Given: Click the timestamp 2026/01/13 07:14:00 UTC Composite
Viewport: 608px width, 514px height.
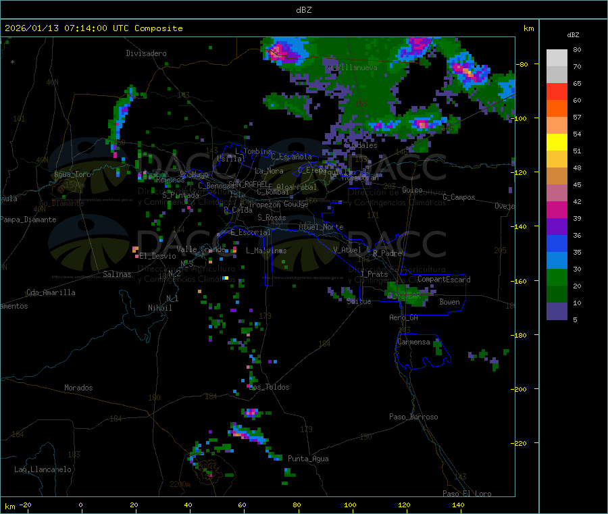Looking at the screenshot, I should 93,28.
